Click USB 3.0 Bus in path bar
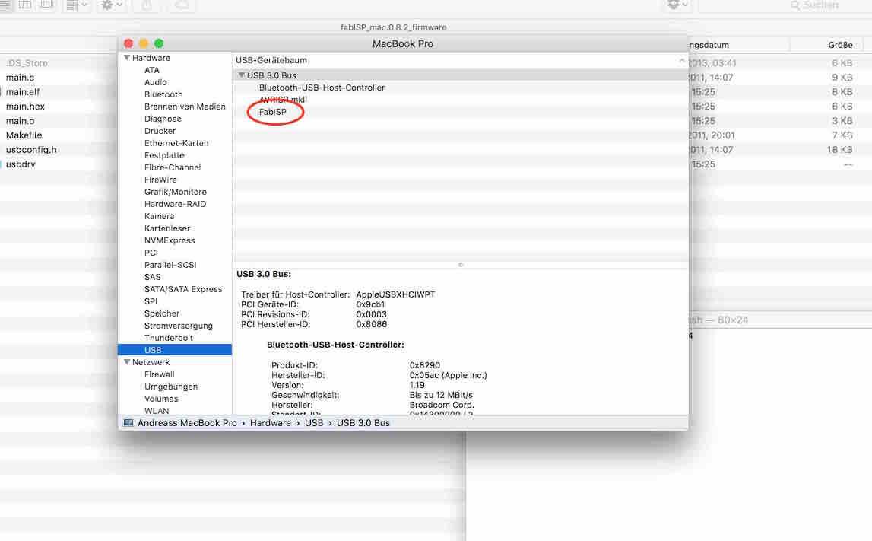Viewport: 872px width, 541px height. pyautogui.click(x=363, y=423)
